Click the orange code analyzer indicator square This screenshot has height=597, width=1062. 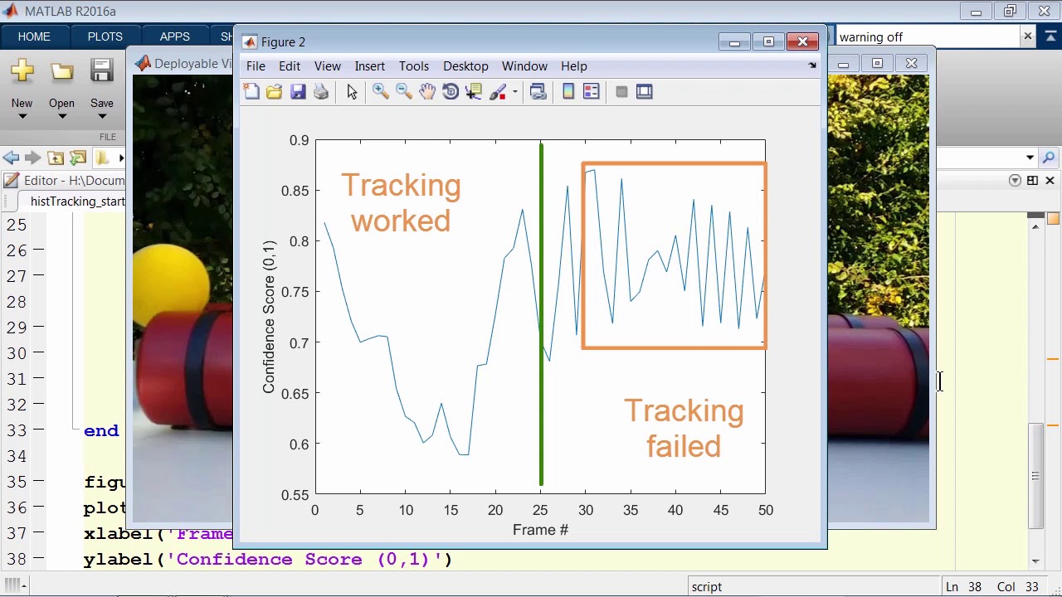[1053, 219]
